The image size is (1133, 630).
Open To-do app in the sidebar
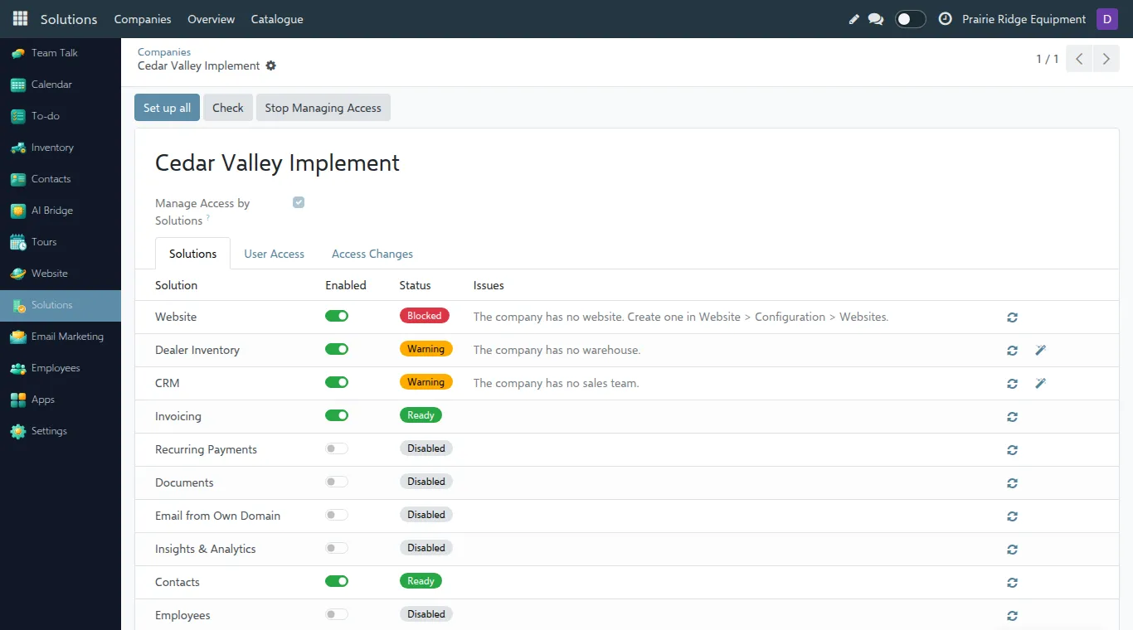point(61,116)
